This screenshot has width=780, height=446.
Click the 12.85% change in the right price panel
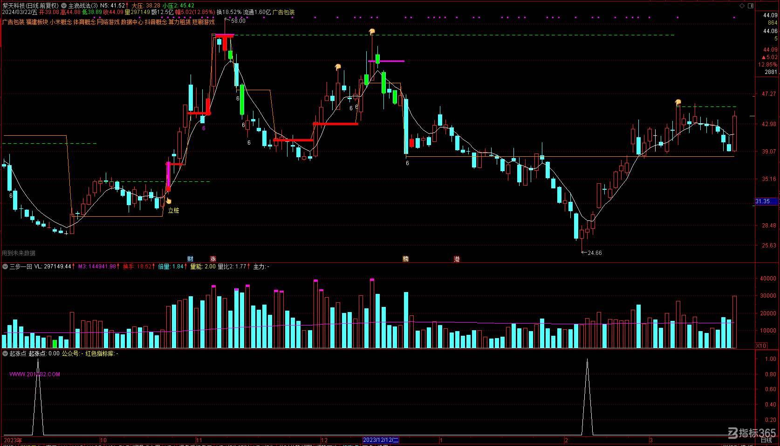(x=767, y=65)
